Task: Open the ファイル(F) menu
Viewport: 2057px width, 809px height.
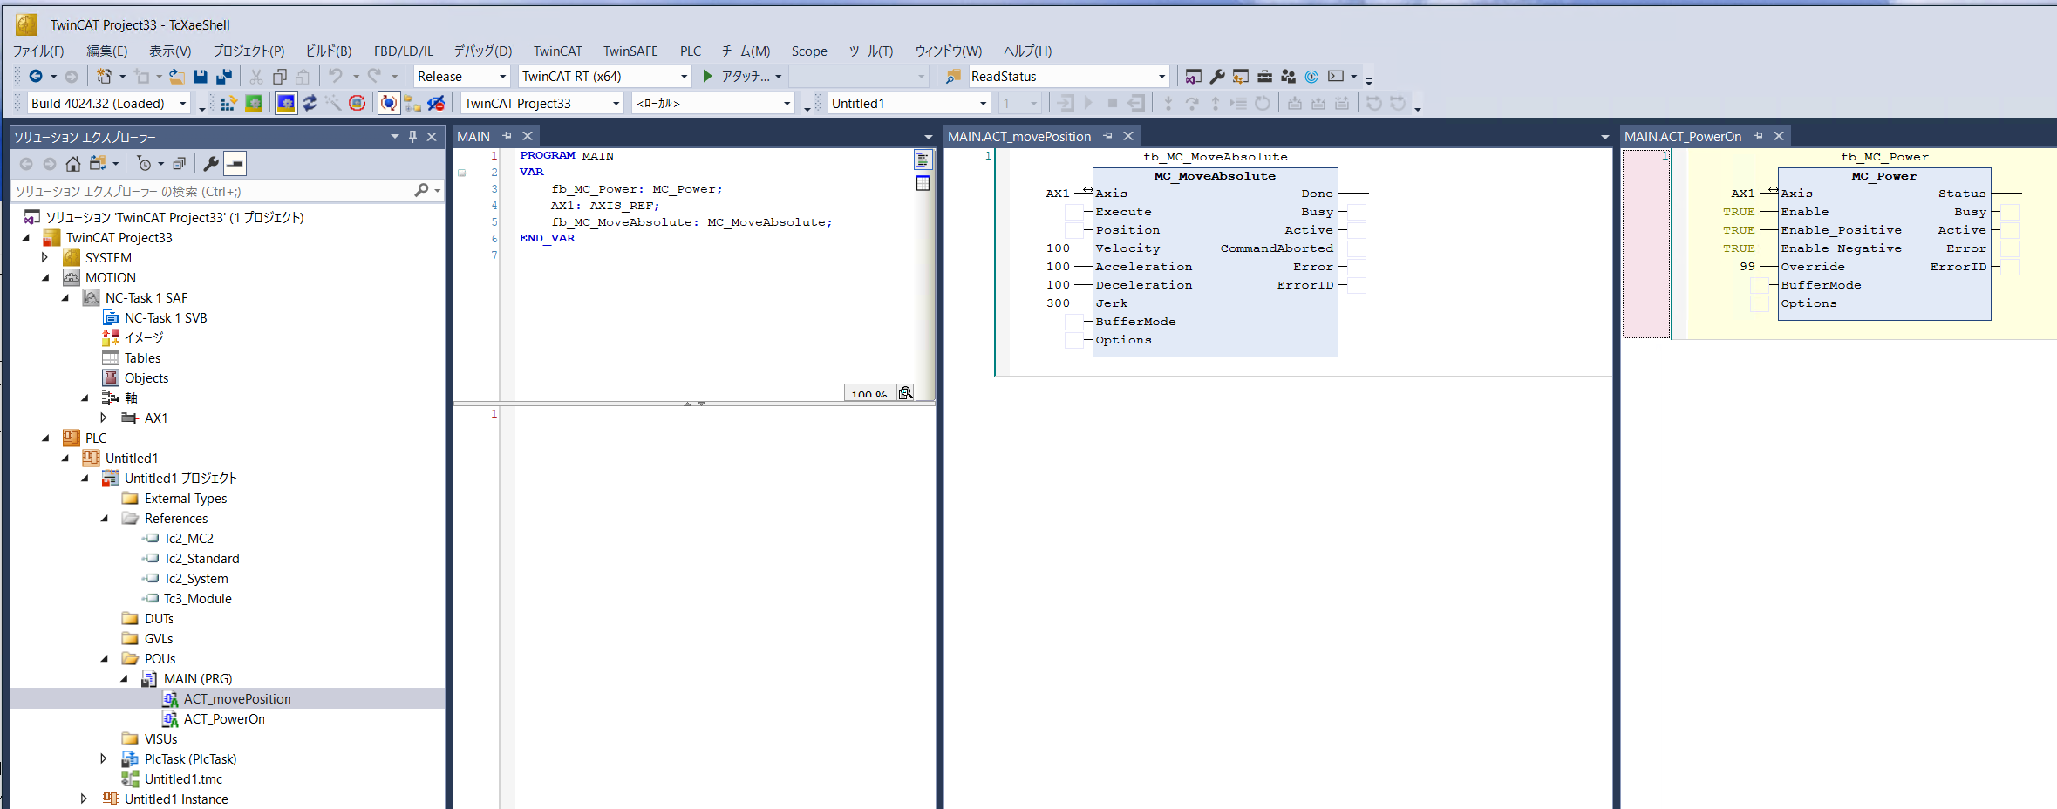Action: click(x=38, y=51)
